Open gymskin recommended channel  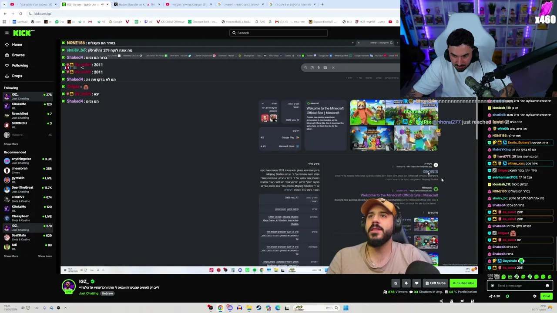(28, 180)
